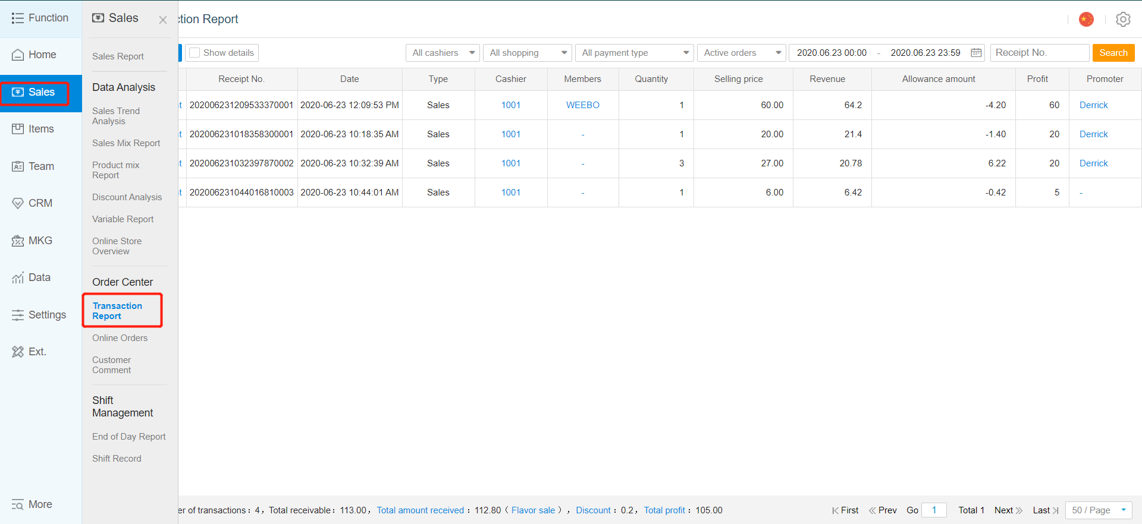This screenshot has height=524, width=1142.
Task: Expand the Active orders dropdown
Action: click(x=742, y=53)
